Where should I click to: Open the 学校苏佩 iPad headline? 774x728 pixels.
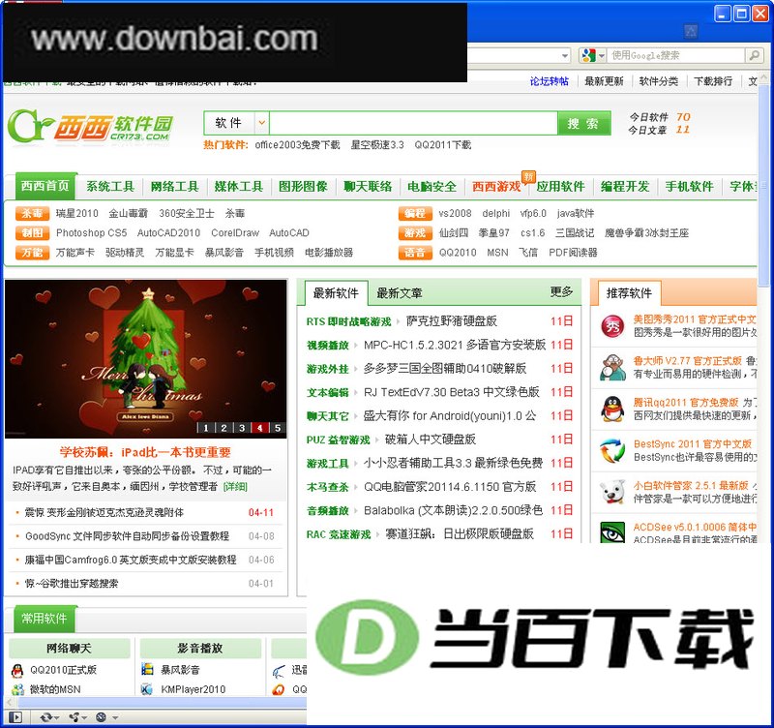pos(145,452)
